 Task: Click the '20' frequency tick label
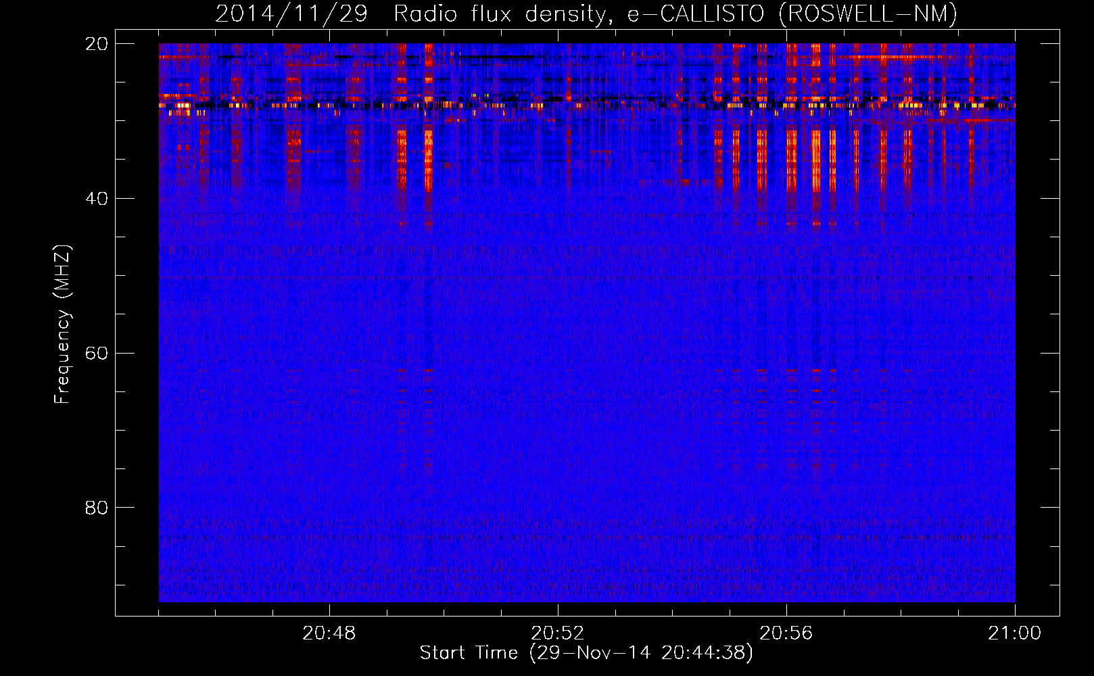tap(97, 44)
